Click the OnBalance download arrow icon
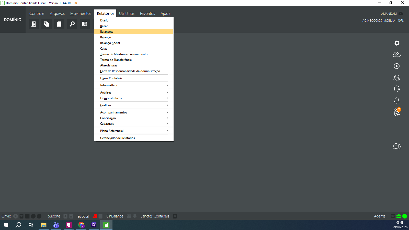 (135, 216)
